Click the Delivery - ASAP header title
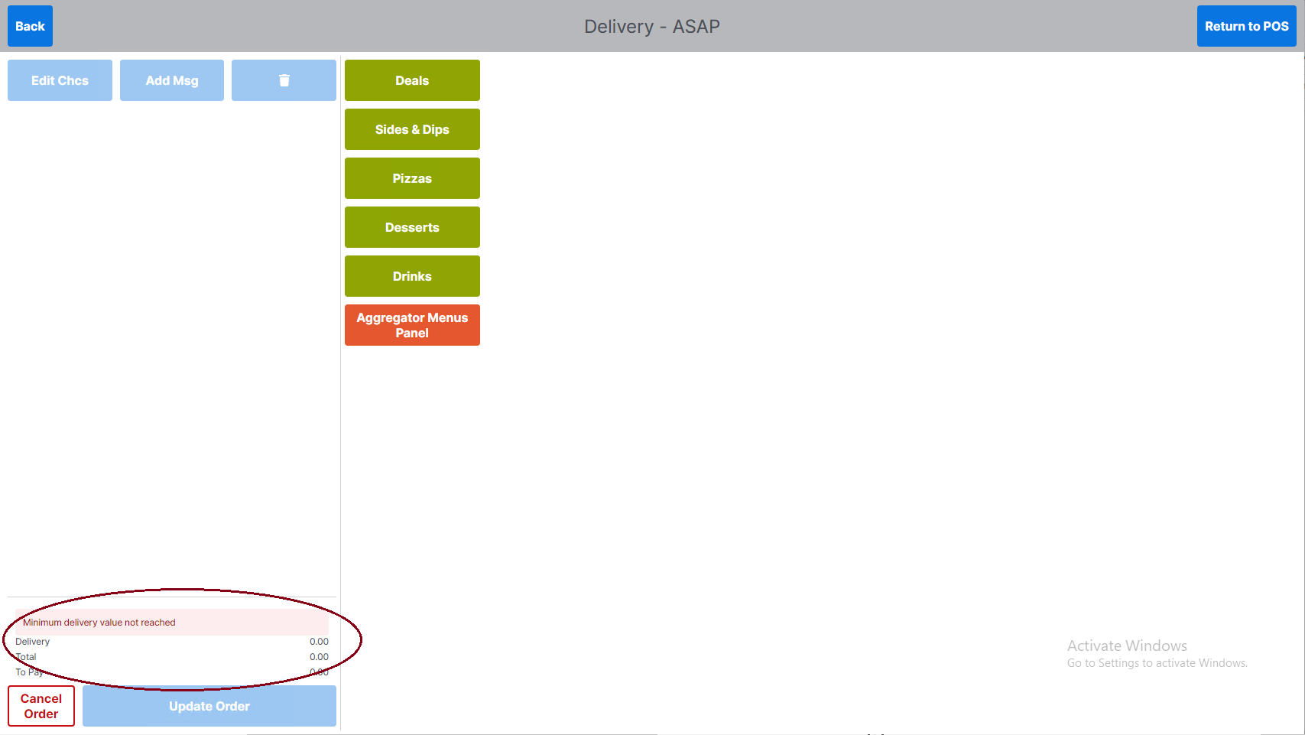 [652, 26]
